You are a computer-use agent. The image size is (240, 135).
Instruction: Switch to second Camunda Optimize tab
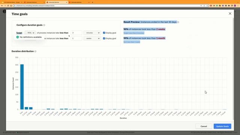[x=34, y=2]
